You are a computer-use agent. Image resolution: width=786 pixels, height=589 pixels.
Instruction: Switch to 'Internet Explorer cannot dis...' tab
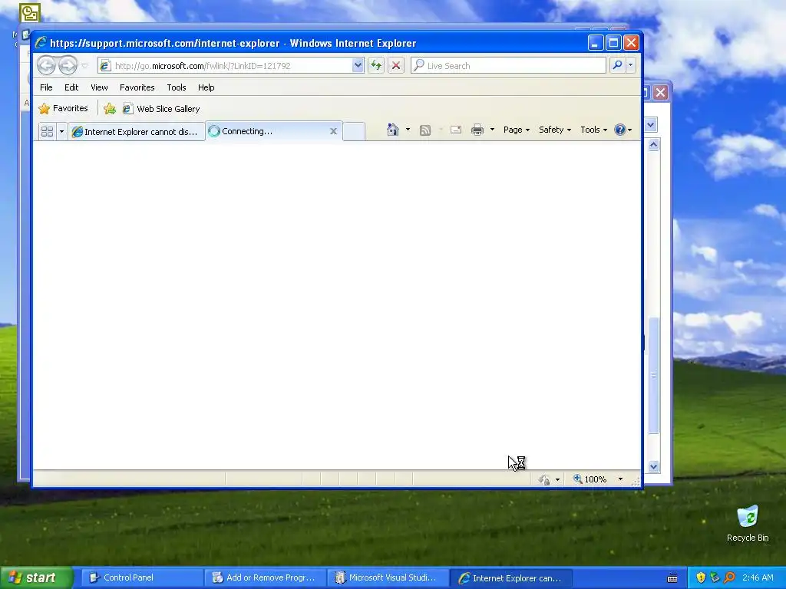pos(137,132)
